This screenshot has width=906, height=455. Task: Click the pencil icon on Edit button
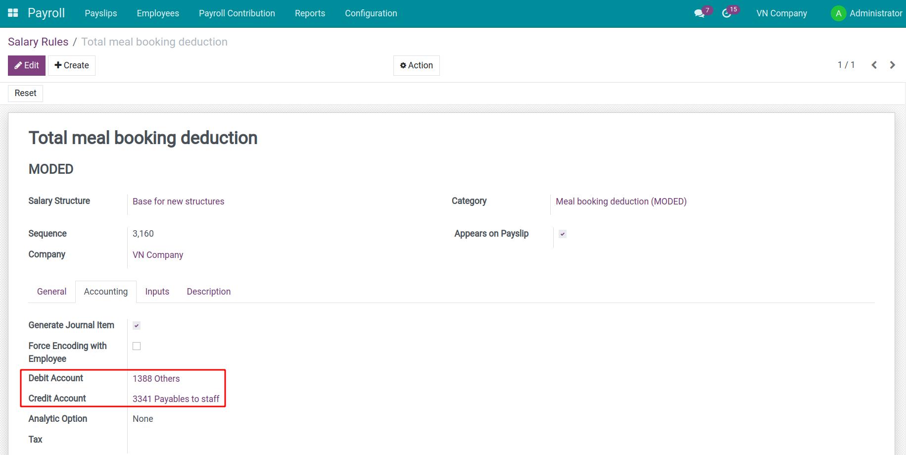pos(18,65)
